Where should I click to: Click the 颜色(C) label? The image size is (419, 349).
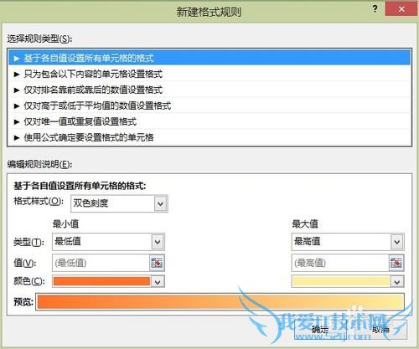[29, 281]
